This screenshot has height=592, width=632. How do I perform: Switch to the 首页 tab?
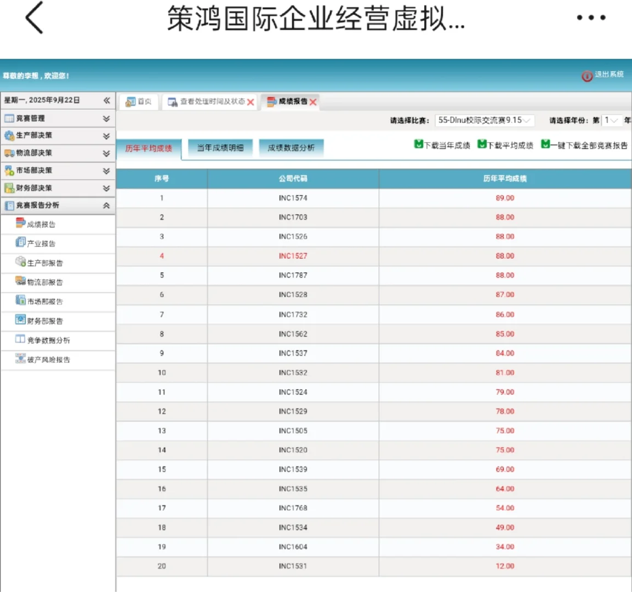(139, 101)
